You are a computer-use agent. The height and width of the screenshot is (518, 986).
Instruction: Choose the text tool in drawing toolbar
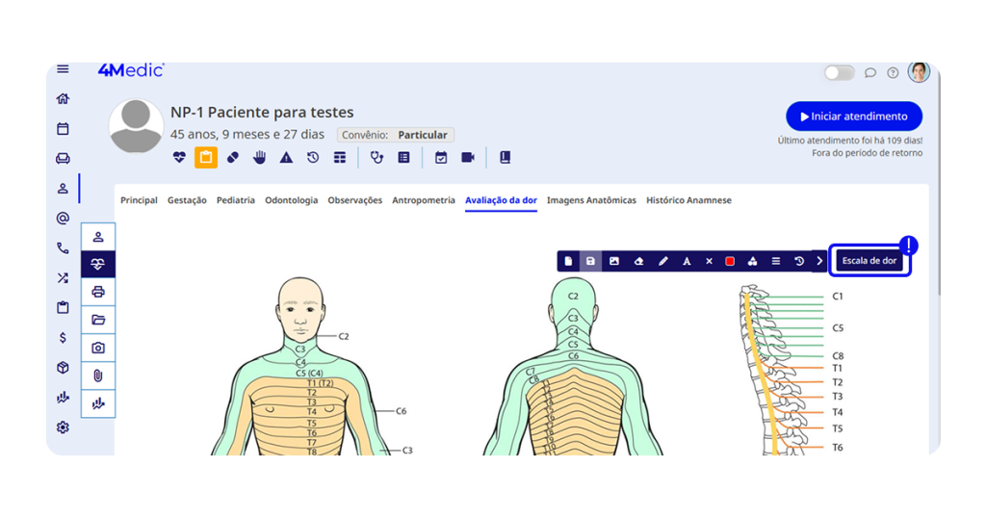pyautogui.click(x=687, y=261)
